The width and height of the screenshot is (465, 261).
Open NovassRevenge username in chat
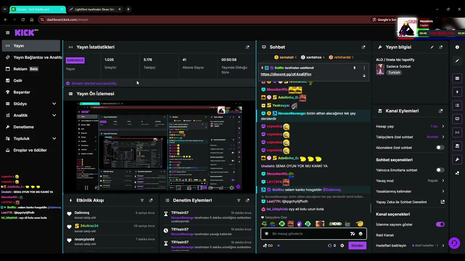click(291, 113)
